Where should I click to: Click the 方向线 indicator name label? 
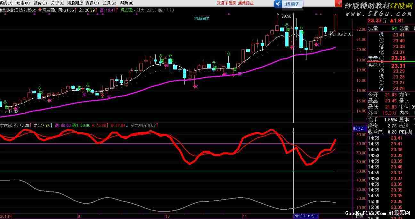tap(7, 125)
